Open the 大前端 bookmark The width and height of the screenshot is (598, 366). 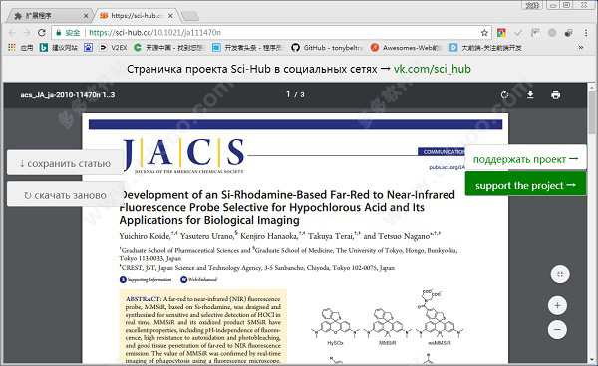[486, 48]
